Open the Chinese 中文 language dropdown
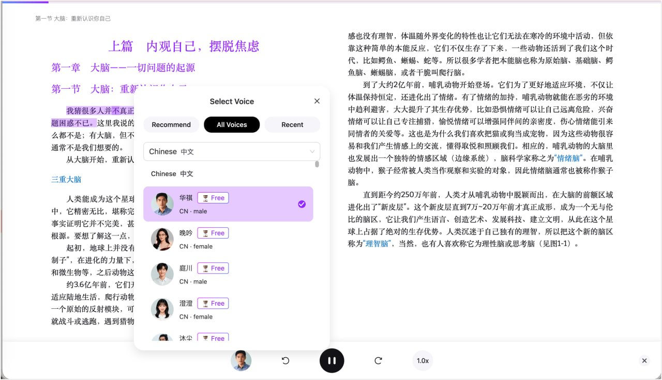Screen dimensions: 662x380 point(231,151)
